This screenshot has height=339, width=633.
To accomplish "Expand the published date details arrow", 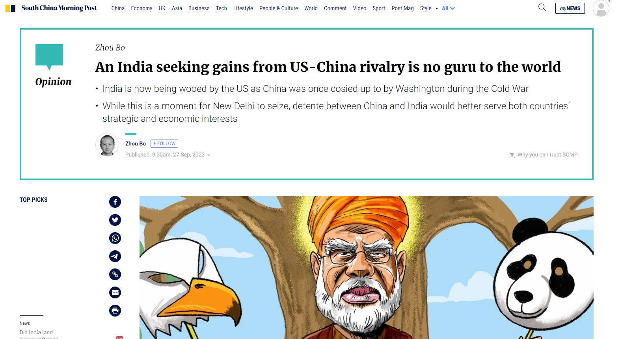I will (x=209, y=155).
